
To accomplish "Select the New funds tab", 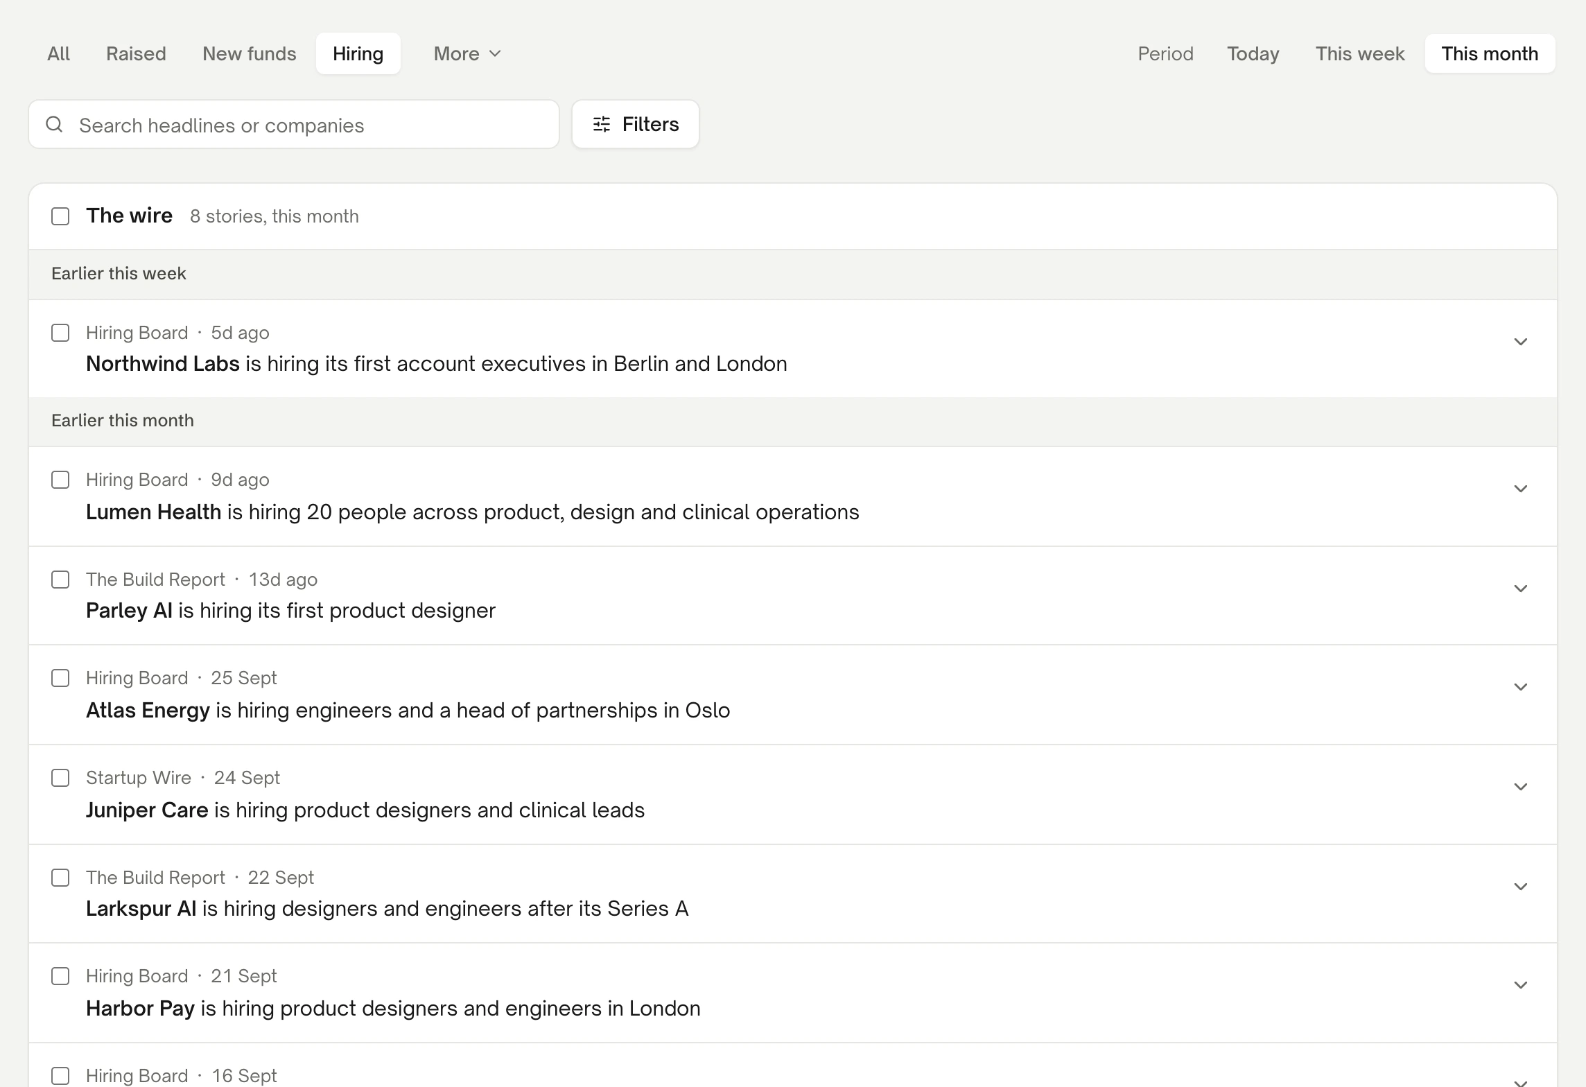I will point(250,53).
